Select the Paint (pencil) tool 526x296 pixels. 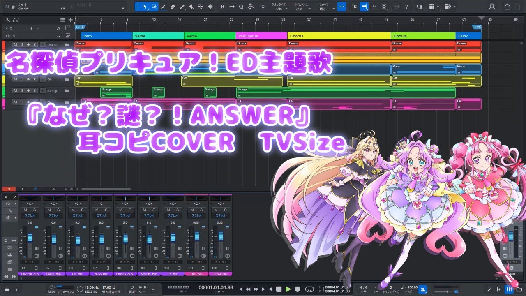(x=182, y=7)
